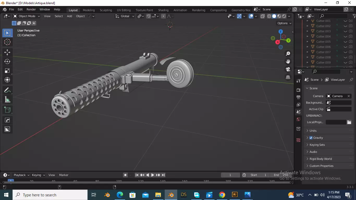Open the Texture properties tab
Viewport: 356px width, 200px height.
click(x=298, y=140)
